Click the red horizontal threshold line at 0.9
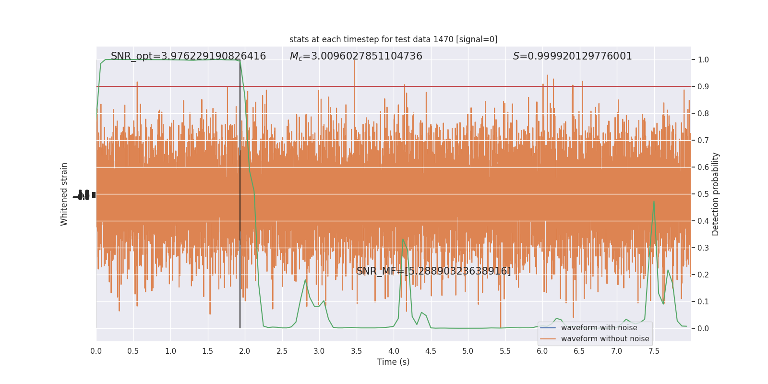 pos(394,86)
